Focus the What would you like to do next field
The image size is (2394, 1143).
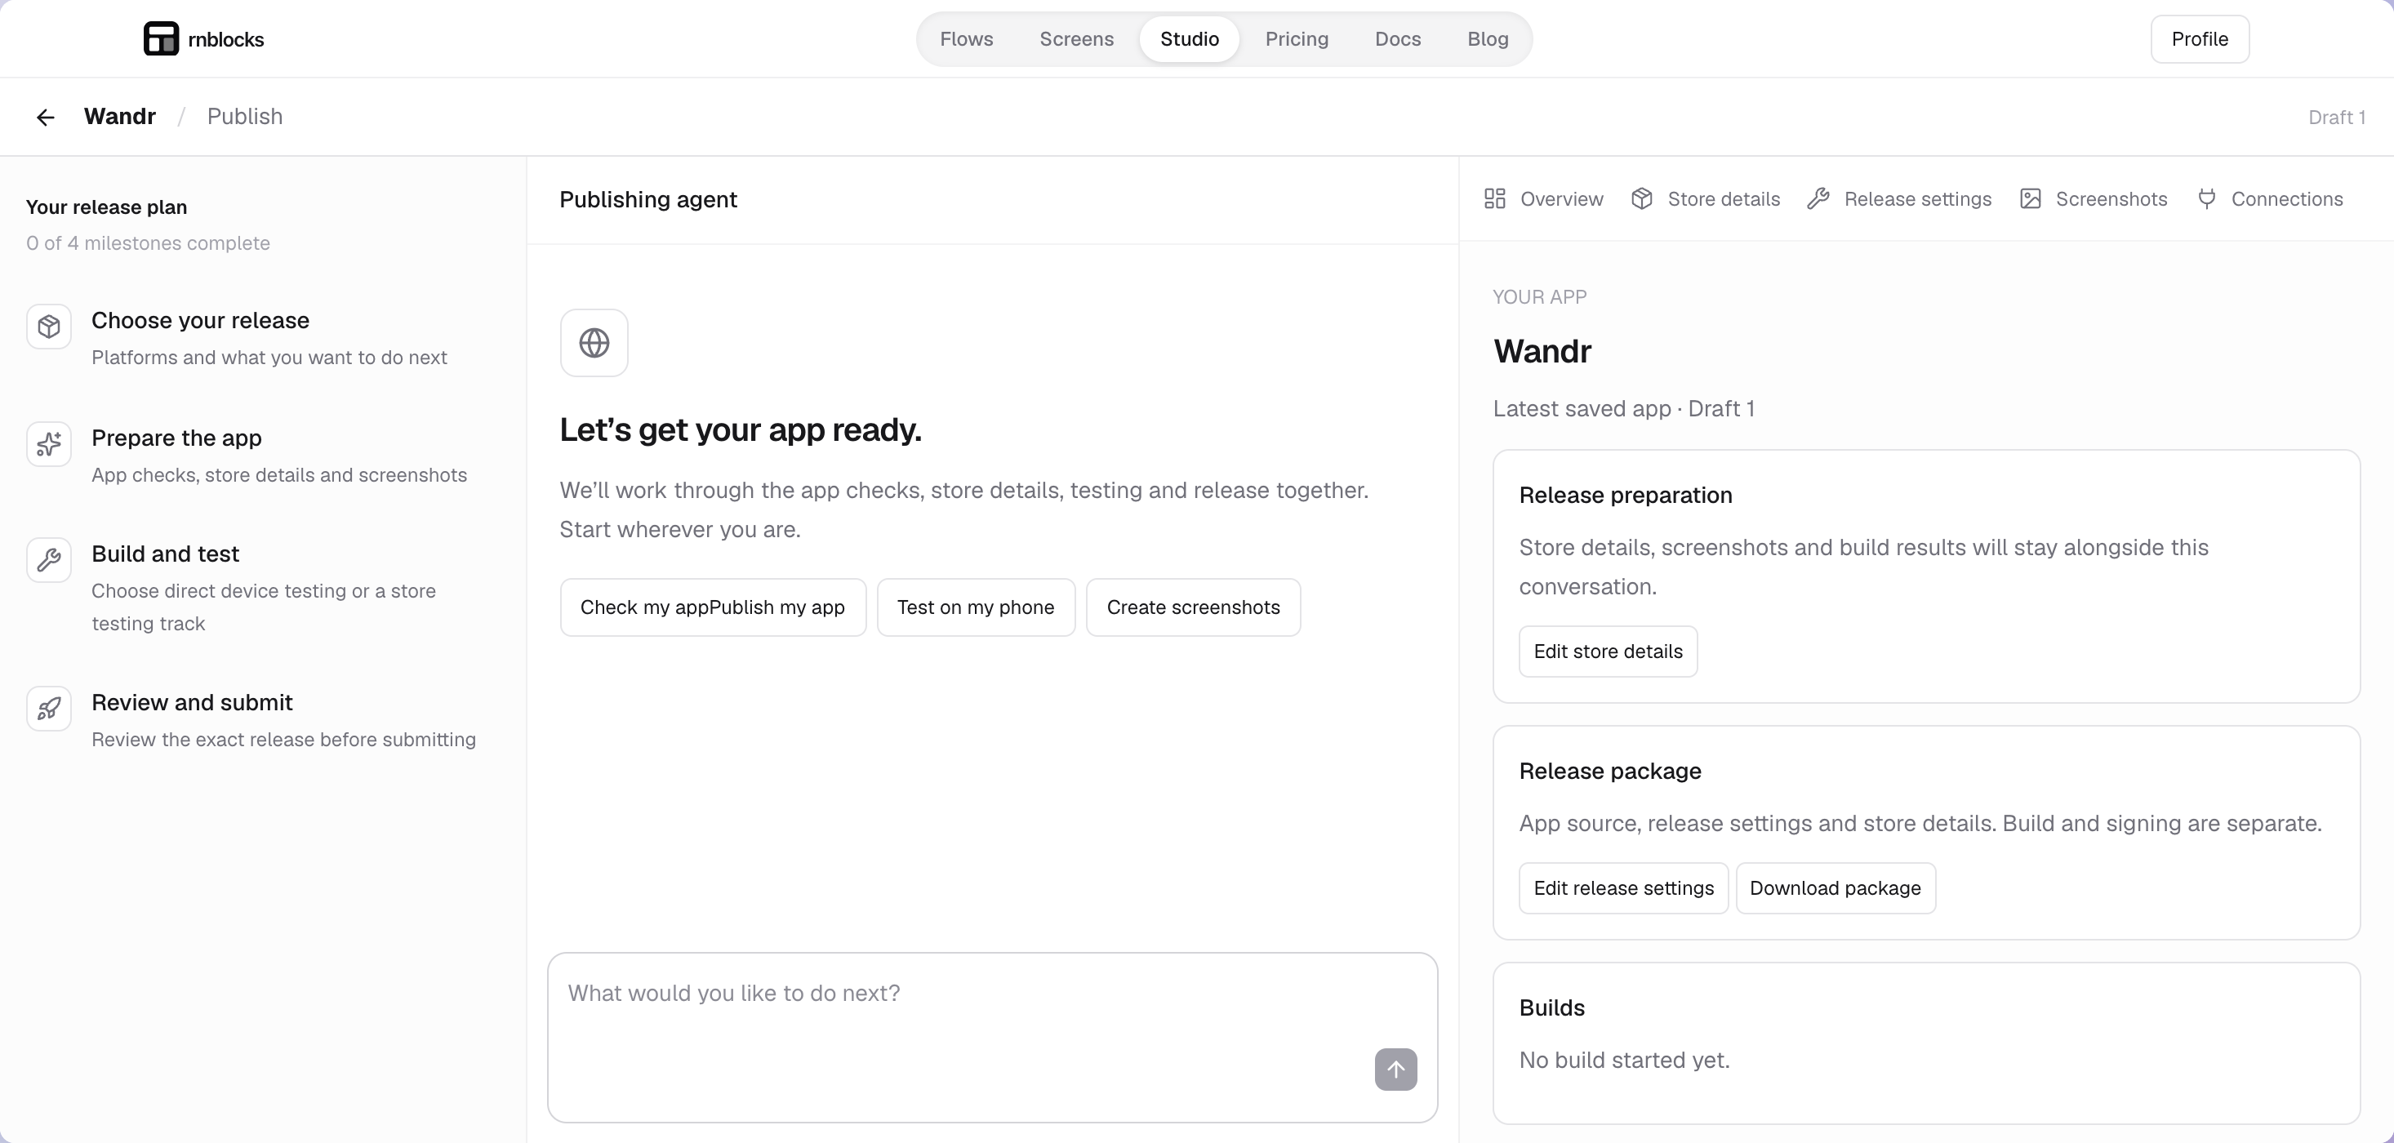(x=993, y=1037)
